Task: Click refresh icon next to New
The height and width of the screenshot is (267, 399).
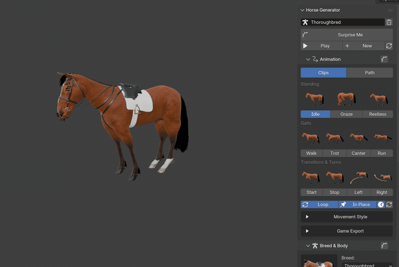Action: coord(389,46)
